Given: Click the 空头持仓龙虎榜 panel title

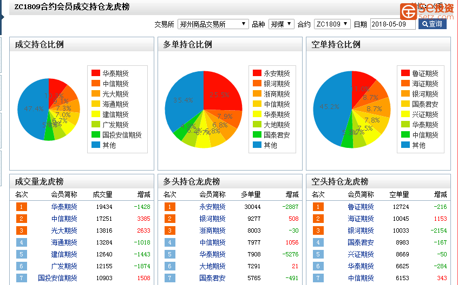Looking at the screenshot, I should click(340, 182).
